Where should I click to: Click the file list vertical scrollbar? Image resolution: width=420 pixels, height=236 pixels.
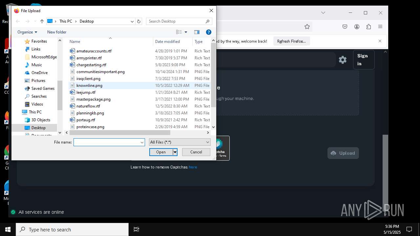(214, 75)
